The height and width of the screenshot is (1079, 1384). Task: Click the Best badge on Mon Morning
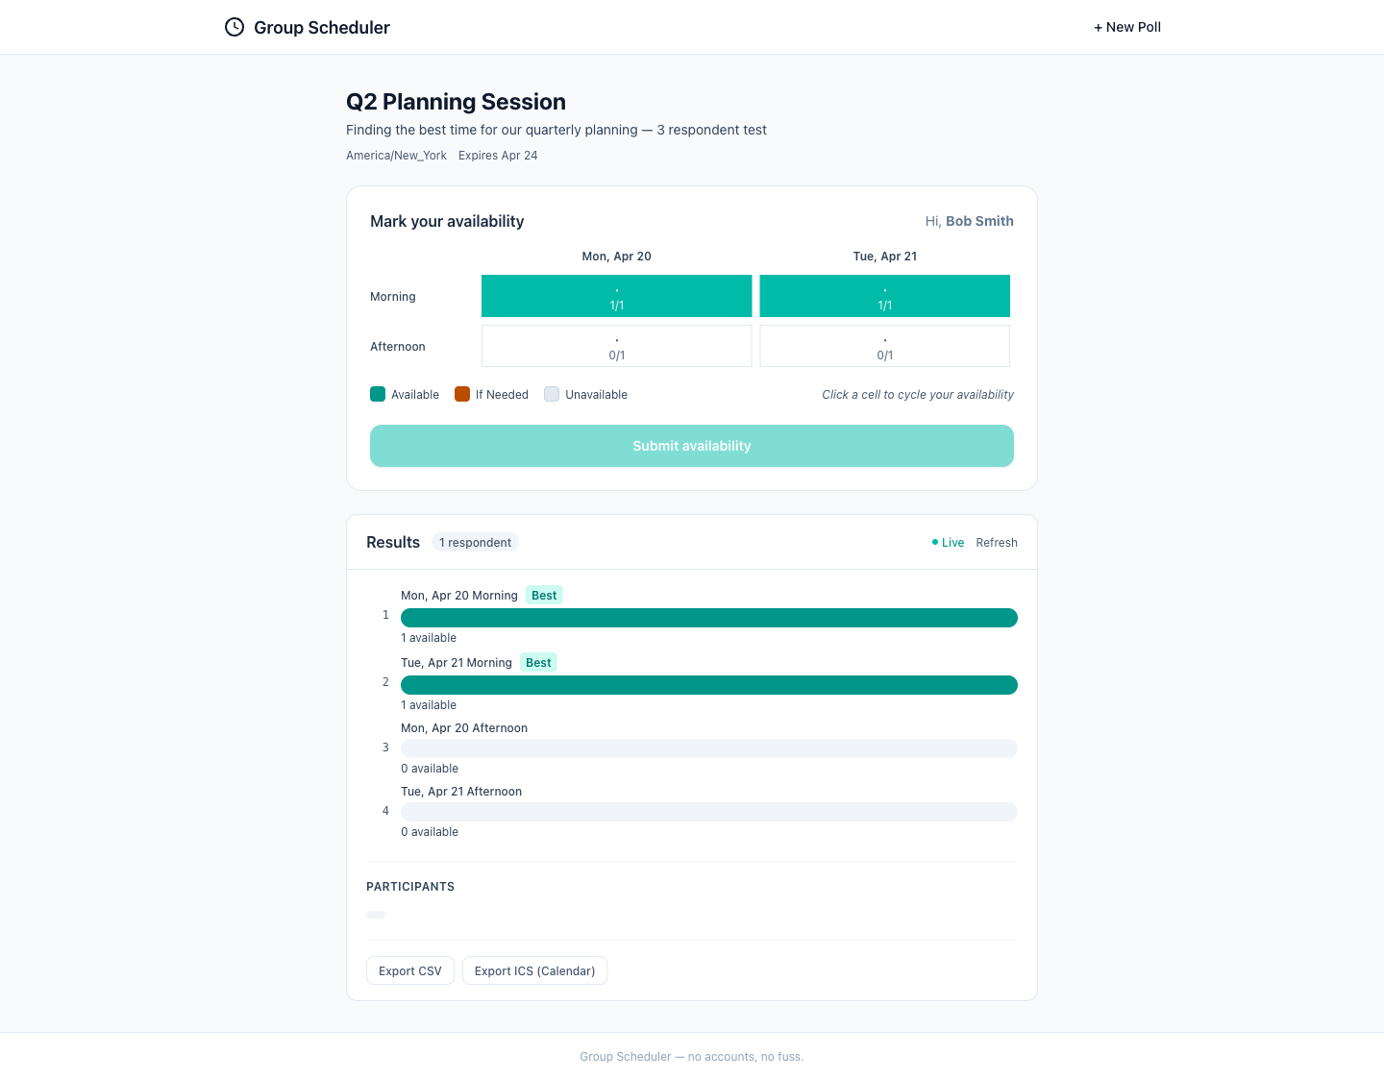pos(544,596)
